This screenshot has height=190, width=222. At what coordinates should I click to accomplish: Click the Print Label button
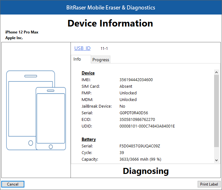point(209,184)
